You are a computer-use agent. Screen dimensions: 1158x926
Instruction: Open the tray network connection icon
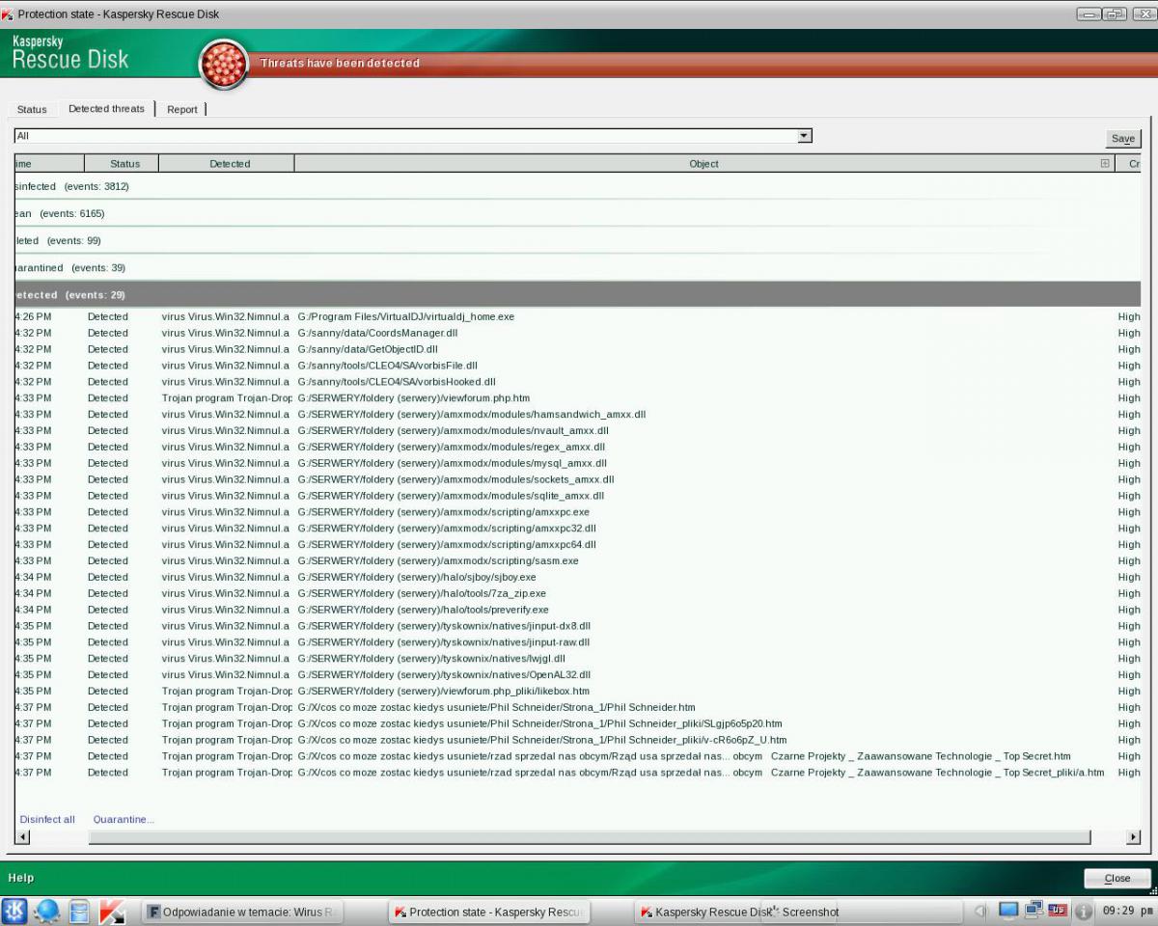1034,911
